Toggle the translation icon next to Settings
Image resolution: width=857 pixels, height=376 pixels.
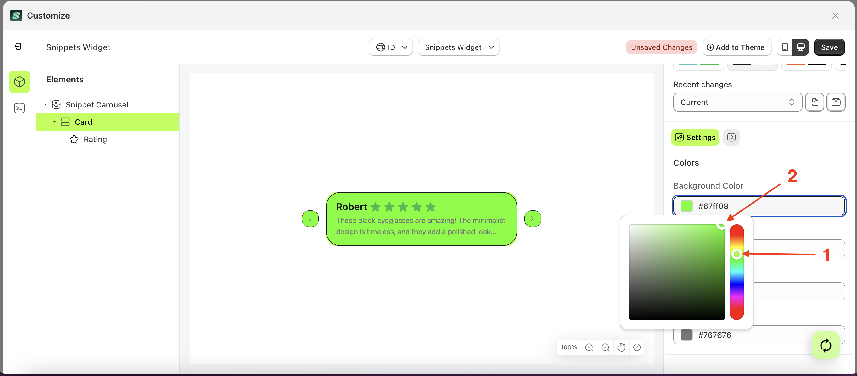point(732,137)
